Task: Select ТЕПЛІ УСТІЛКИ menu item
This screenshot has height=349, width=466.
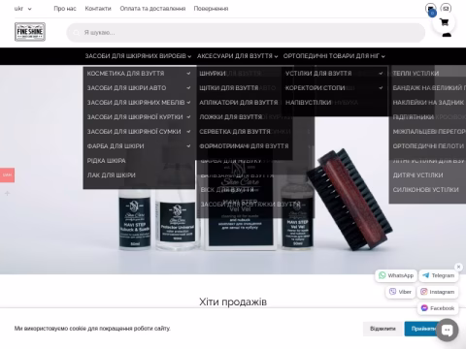Action: 416,74
